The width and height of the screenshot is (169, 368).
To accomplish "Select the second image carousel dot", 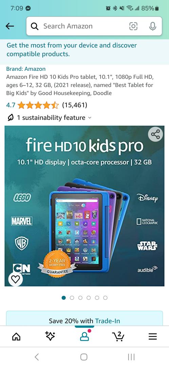I will click(x=72, y=297).
